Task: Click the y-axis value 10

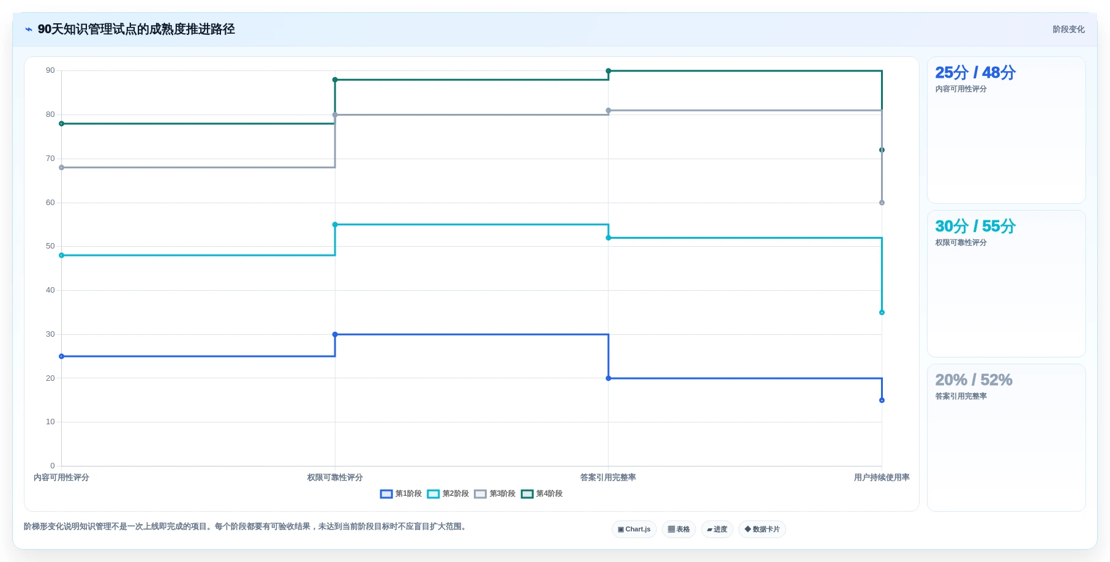Action: pyautogui.click(x=50, y=422)
